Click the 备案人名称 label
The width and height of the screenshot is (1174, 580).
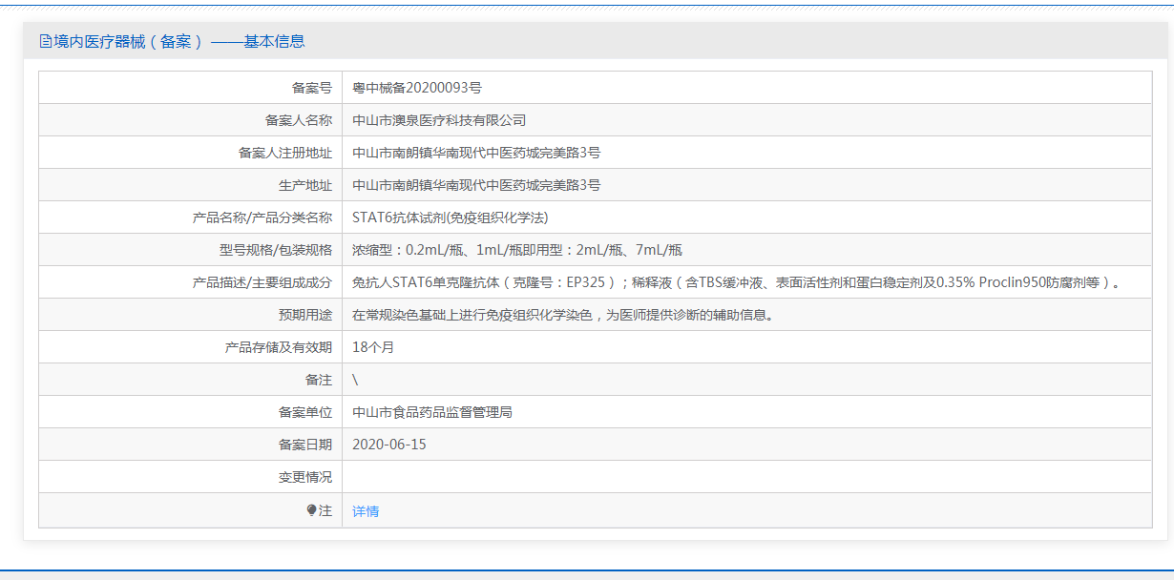299,120
